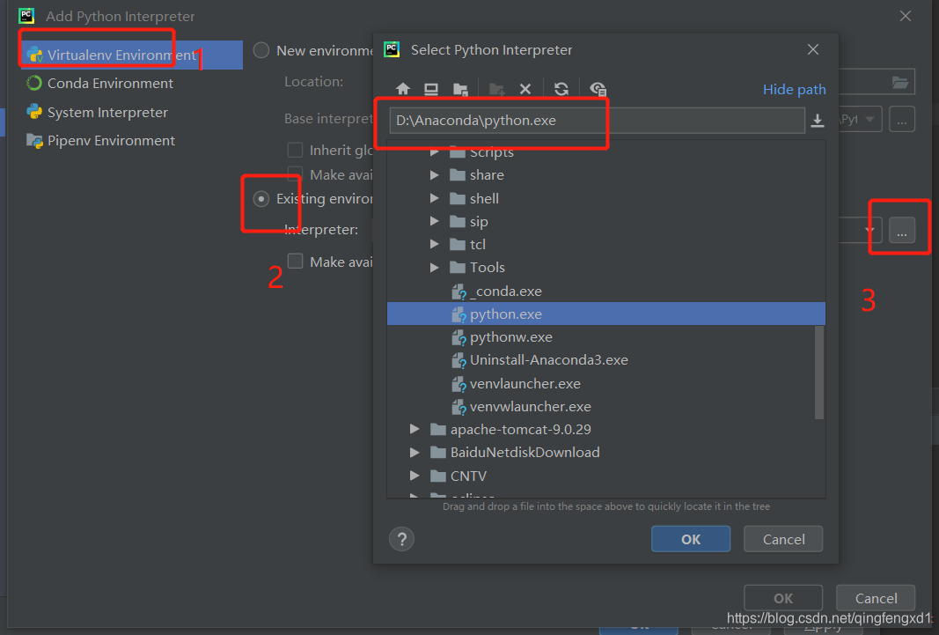Click OK in Add Python Interpreter dialog
This screenshot has height=635, width=939.
[782, 598]
